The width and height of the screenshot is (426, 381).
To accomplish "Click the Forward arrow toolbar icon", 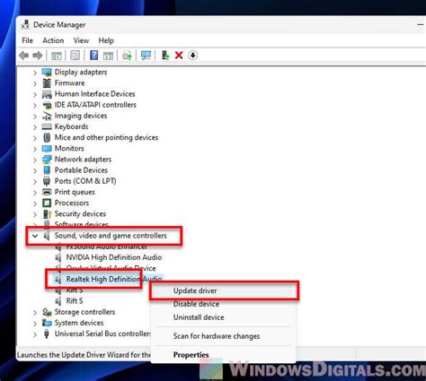I will (38, 56).
